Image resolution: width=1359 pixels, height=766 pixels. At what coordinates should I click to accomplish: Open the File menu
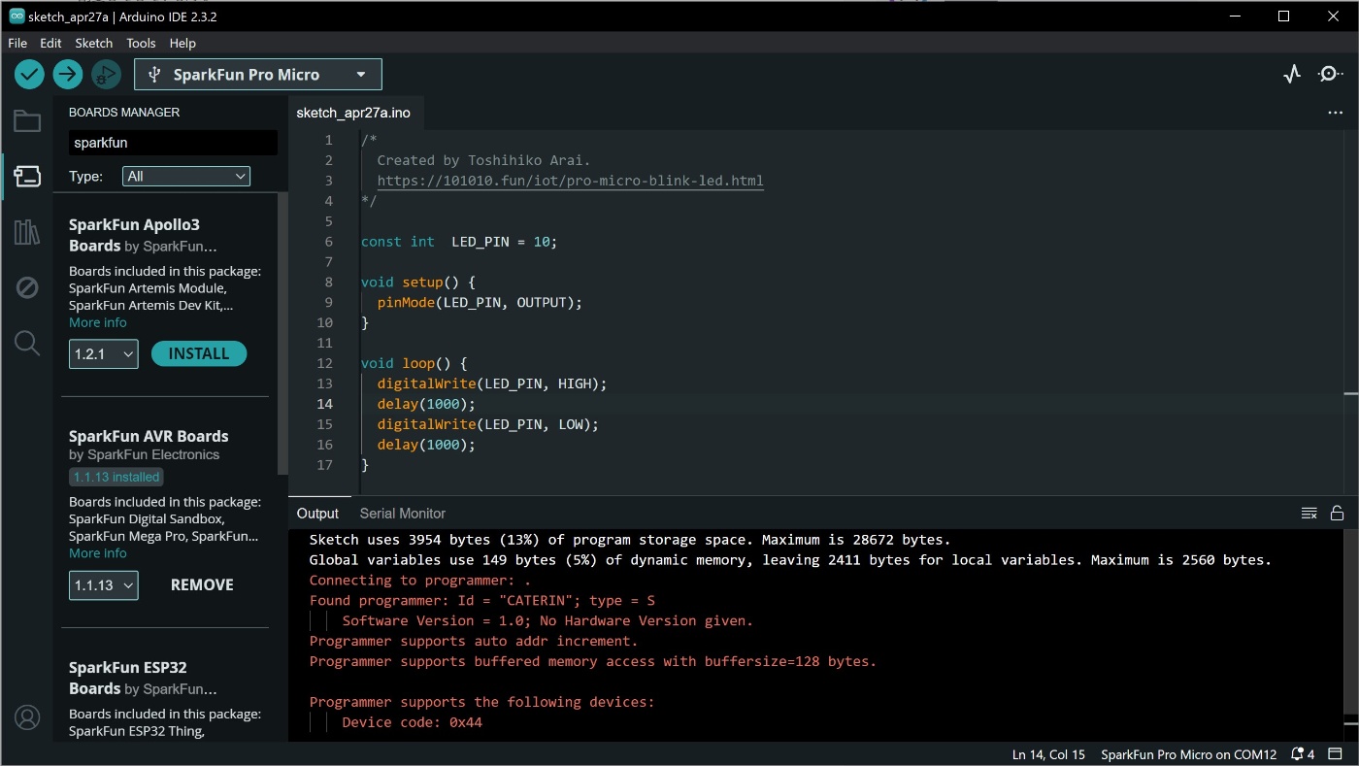point(17,43)
